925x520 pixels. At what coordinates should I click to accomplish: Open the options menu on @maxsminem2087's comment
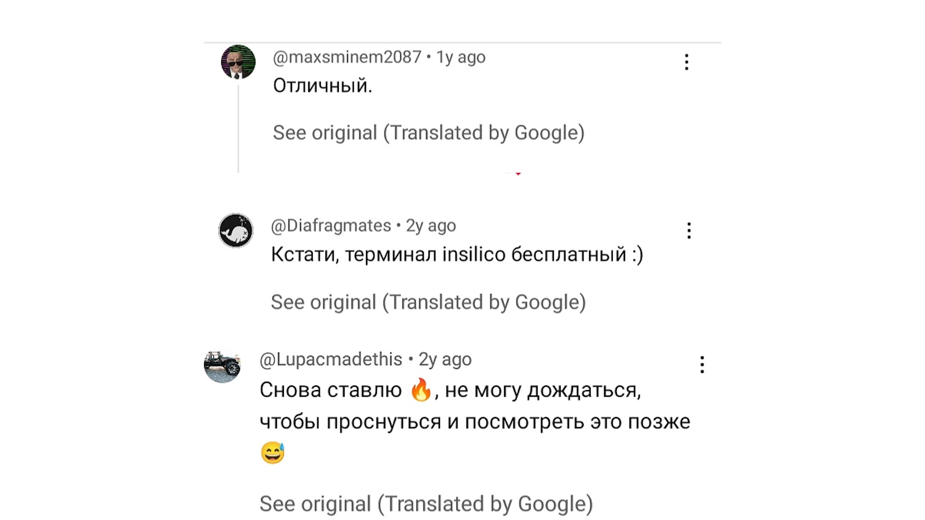pos(686,61)
